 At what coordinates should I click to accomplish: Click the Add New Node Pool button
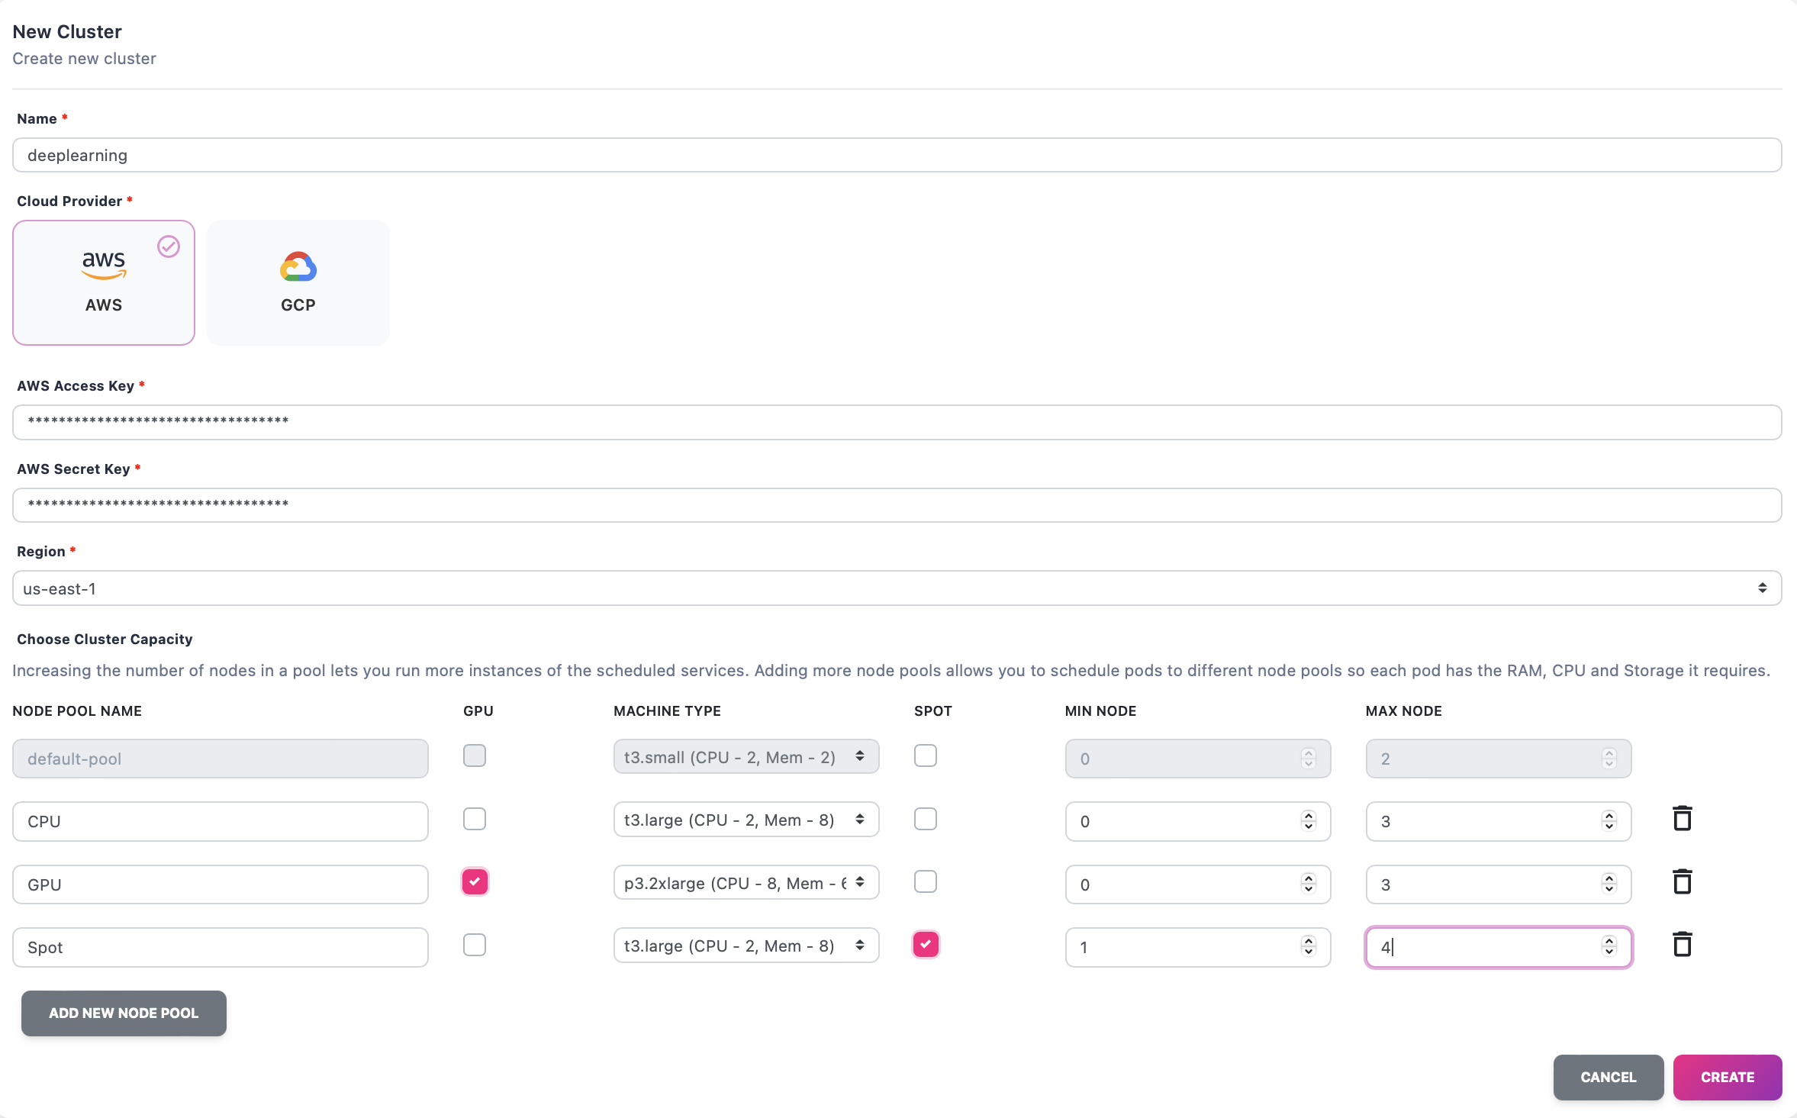[124, 1013]
